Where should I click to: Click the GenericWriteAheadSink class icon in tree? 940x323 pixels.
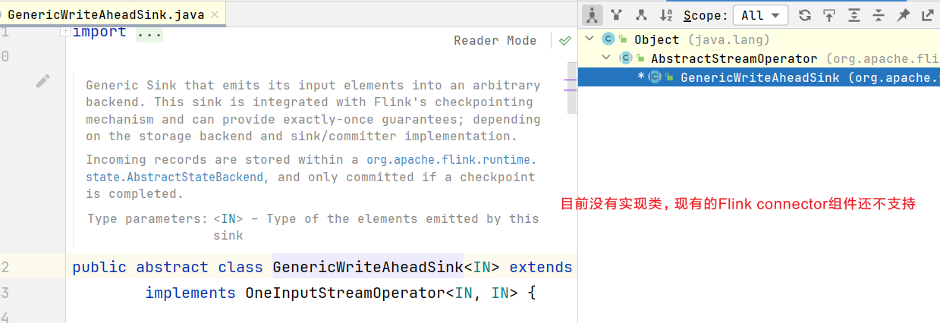(x=655, y=77)
